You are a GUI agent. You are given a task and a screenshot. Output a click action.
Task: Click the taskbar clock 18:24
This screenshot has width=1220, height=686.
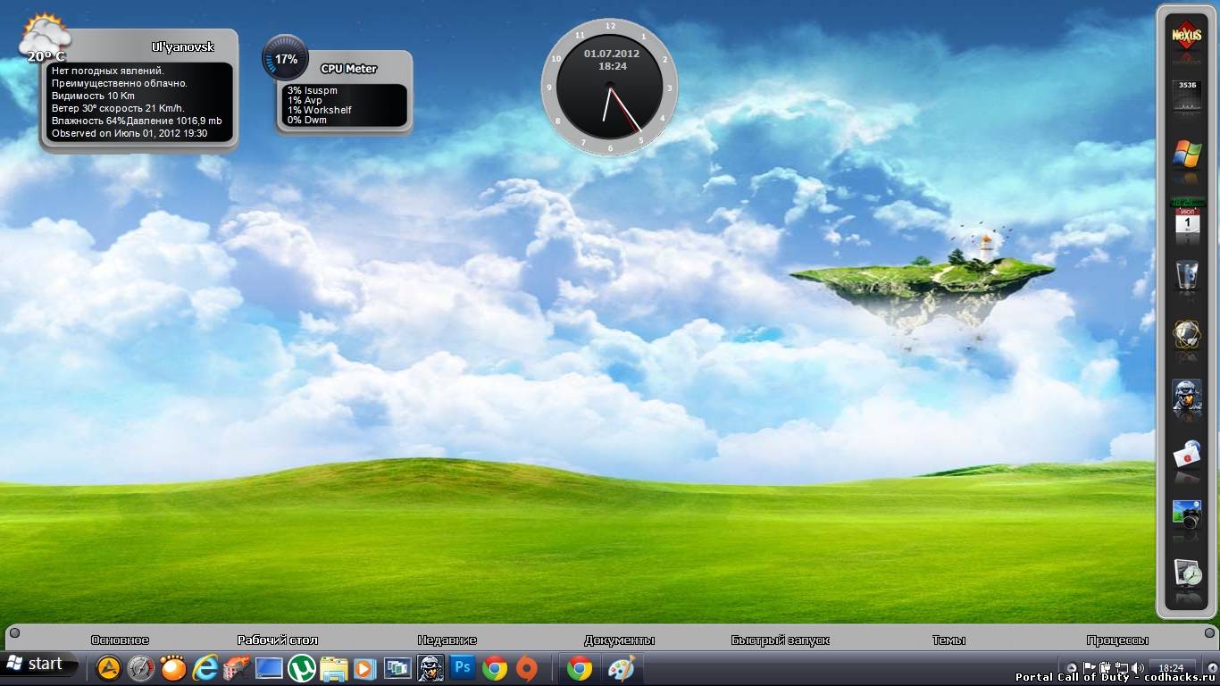pyautogui.click(x=1171, y=668)
